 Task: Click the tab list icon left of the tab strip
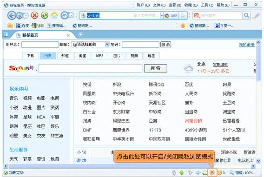click(6, 35)
